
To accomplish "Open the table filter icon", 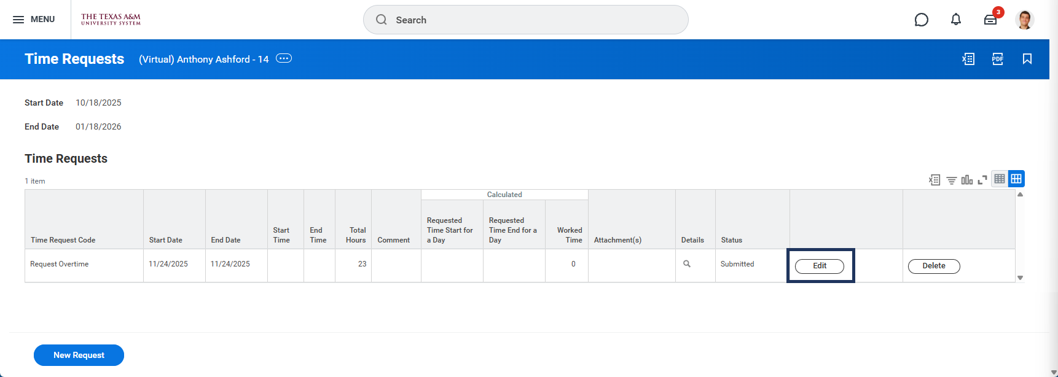I will pyautogui.click(x=951, y=179).
